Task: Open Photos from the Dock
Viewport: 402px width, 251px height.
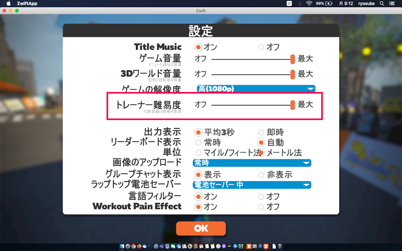Action: (190, 247)
